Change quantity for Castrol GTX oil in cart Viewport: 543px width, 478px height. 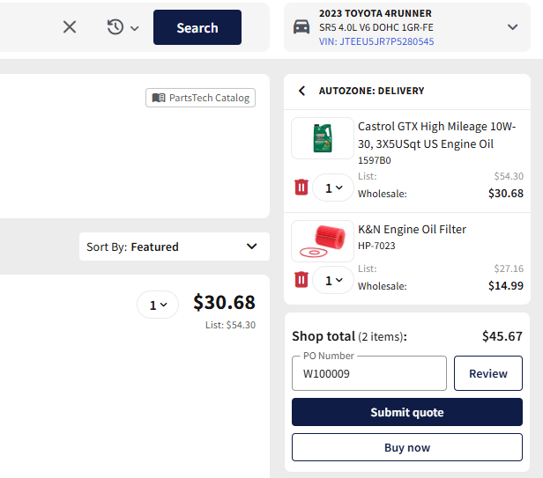click(x=333, y=188)
